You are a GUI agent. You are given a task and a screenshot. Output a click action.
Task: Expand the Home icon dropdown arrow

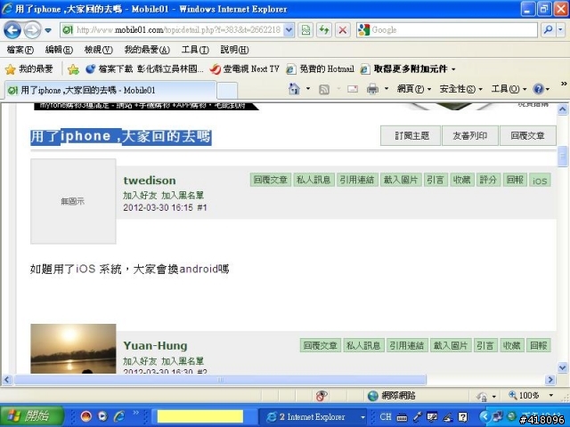click(308, 89)
